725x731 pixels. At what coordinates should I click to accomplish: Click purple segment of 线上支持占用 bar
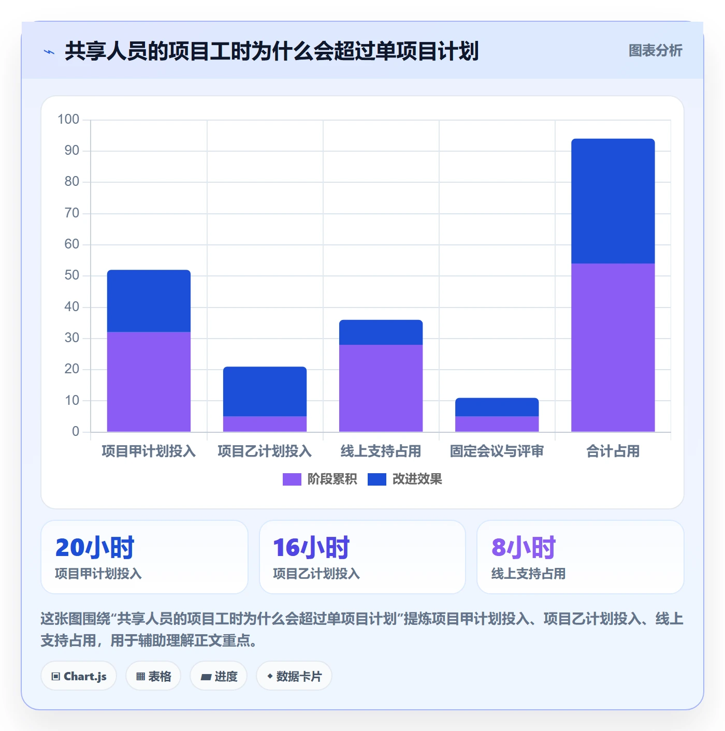(381, 388)
